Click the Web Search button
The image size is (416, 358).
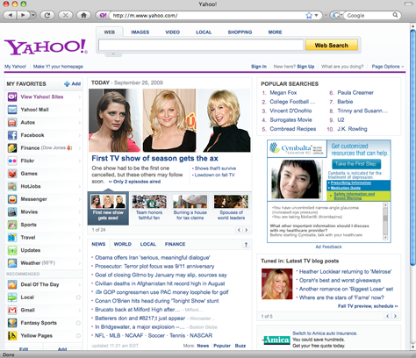[332, 45]
